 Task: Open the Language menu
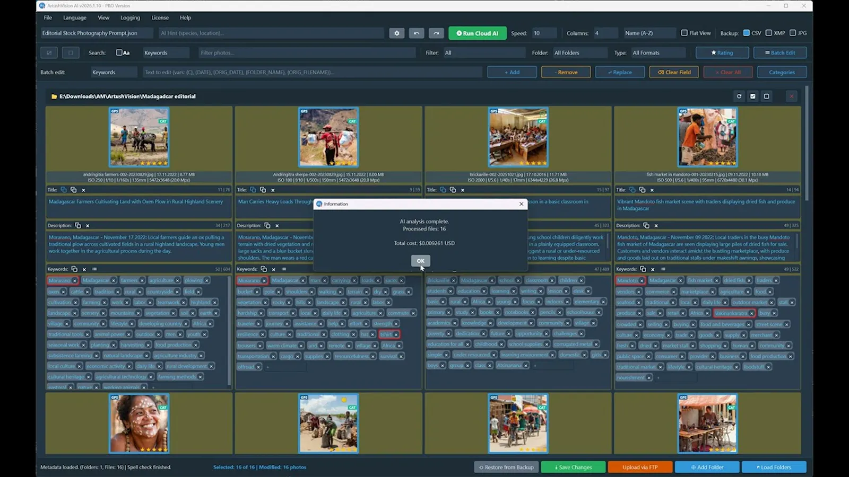pyautogui.click(x=75, y=17)
